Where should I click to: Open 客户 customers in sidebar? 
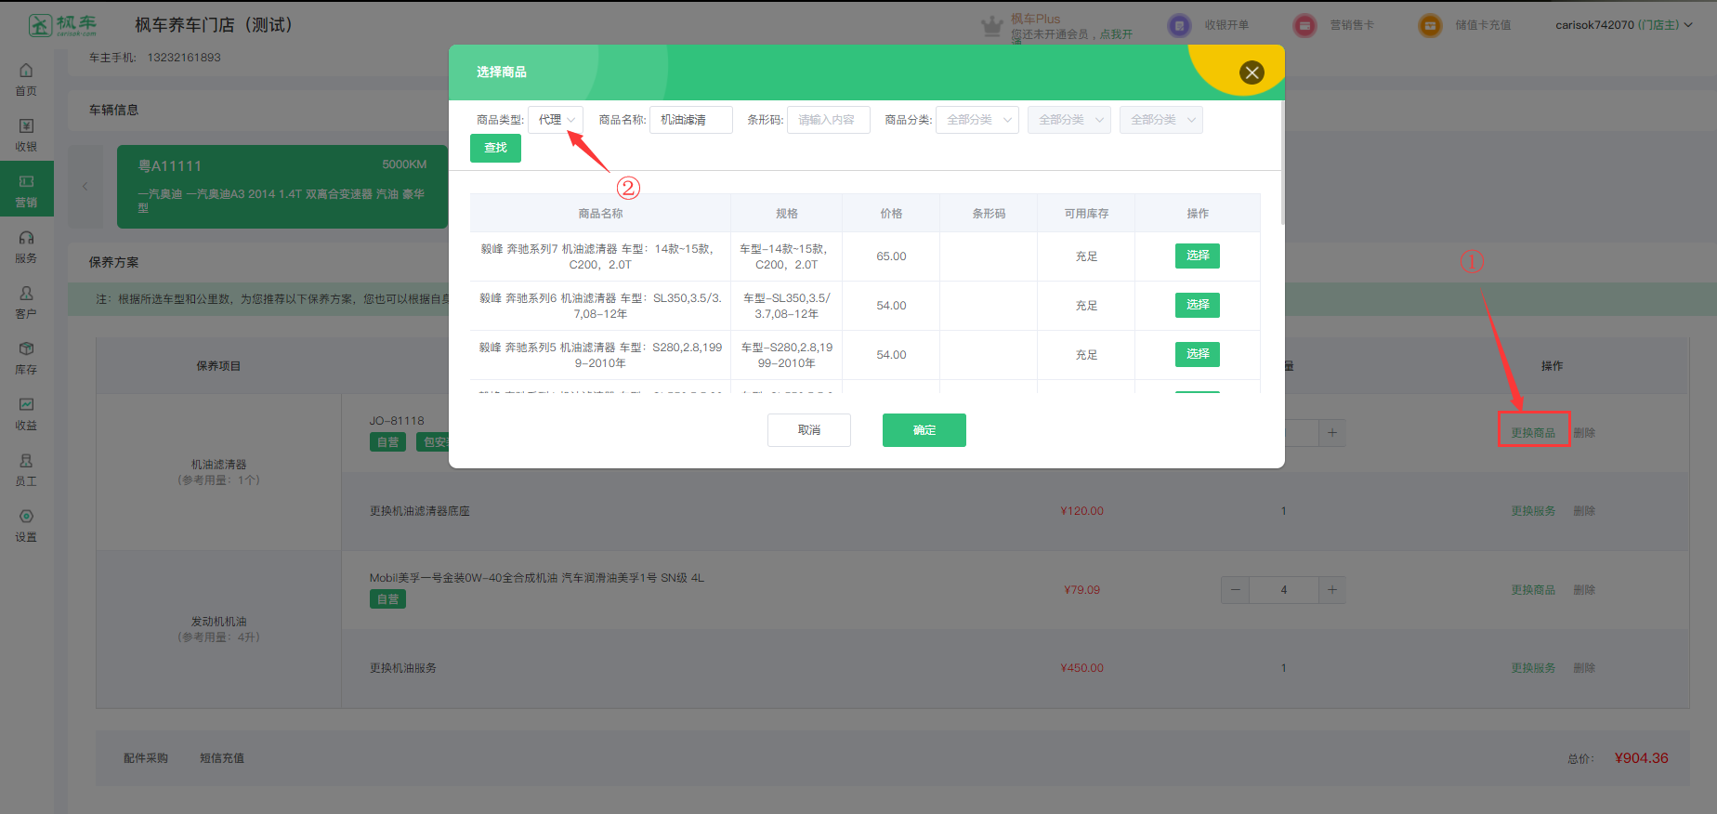pyautogui.click(x=26, y=302)
